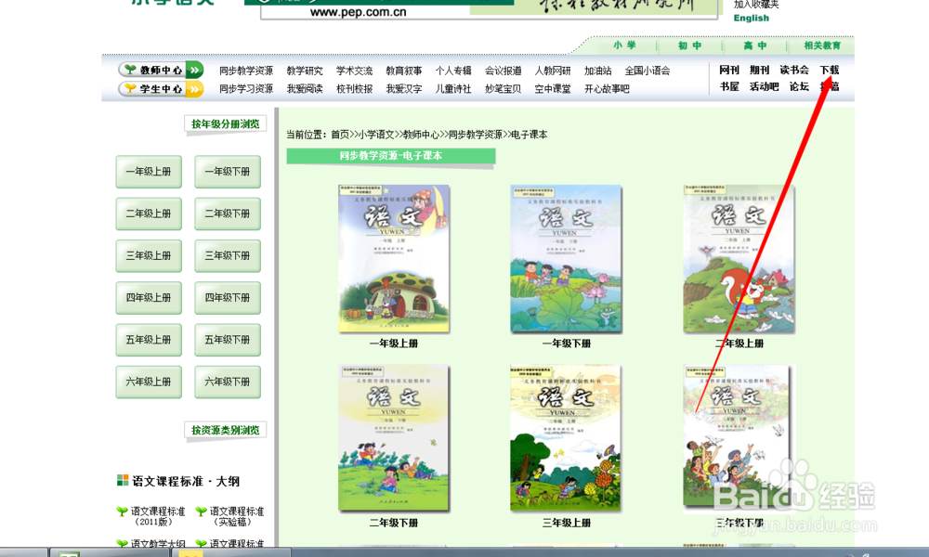Open 全国小语会 link

(x=647, y=71)
